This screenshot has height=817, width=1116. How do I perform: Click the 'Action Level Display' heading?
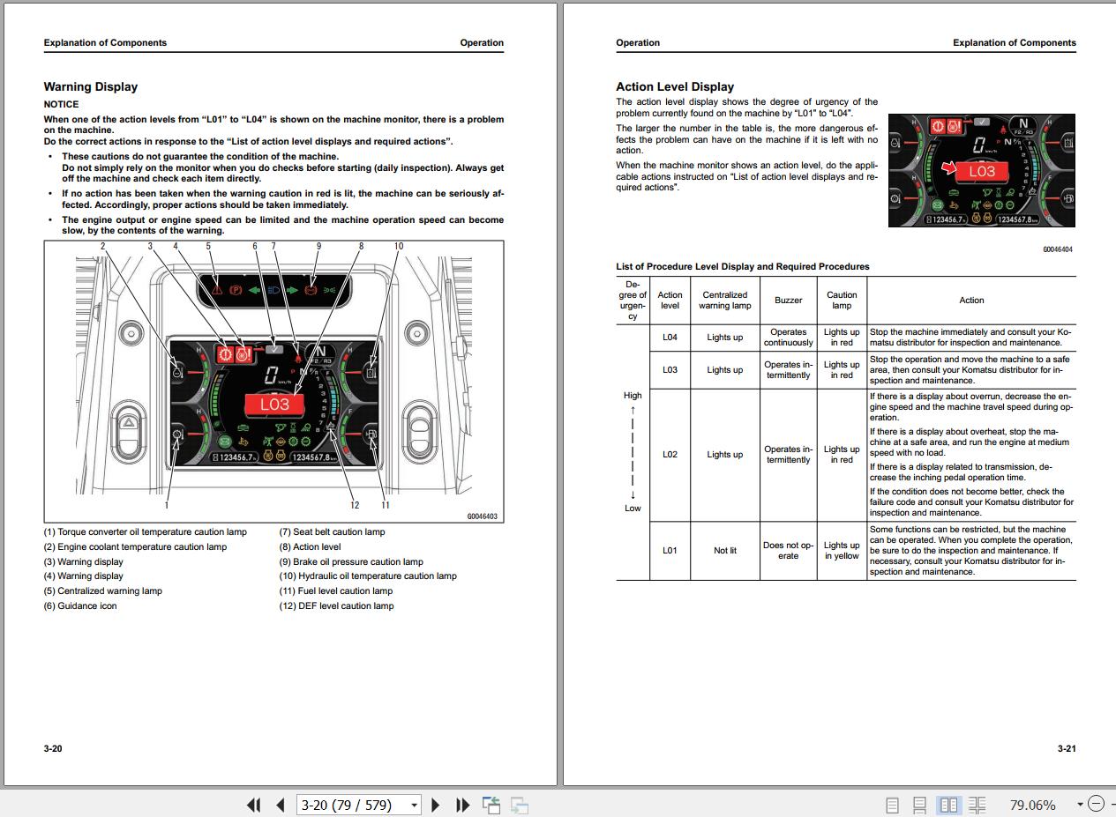coord(675,86)
